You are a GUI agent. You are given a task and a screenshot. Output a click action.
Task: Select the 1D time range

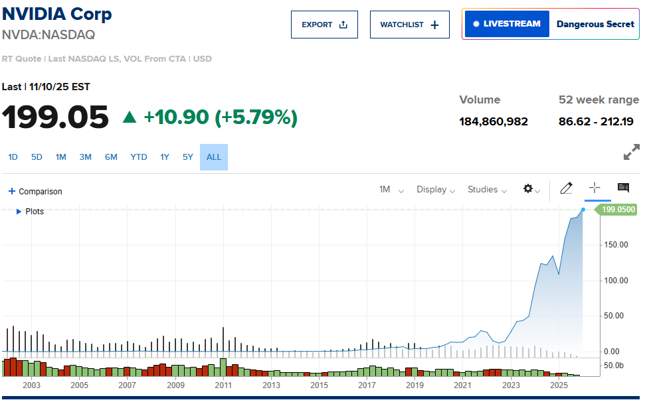(x=13, y=157)
